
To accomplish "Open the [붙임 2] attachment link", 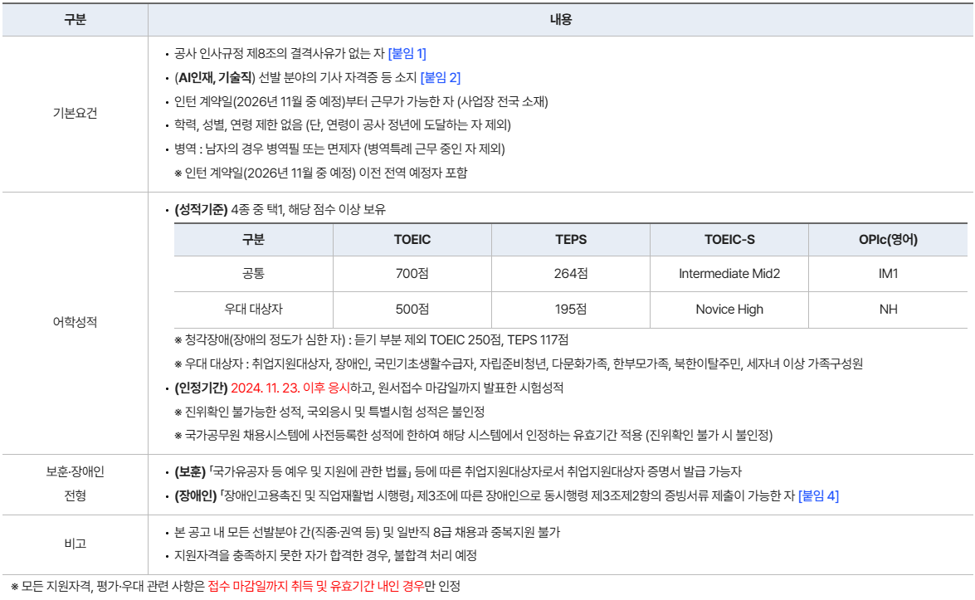I will click(441, 77).
